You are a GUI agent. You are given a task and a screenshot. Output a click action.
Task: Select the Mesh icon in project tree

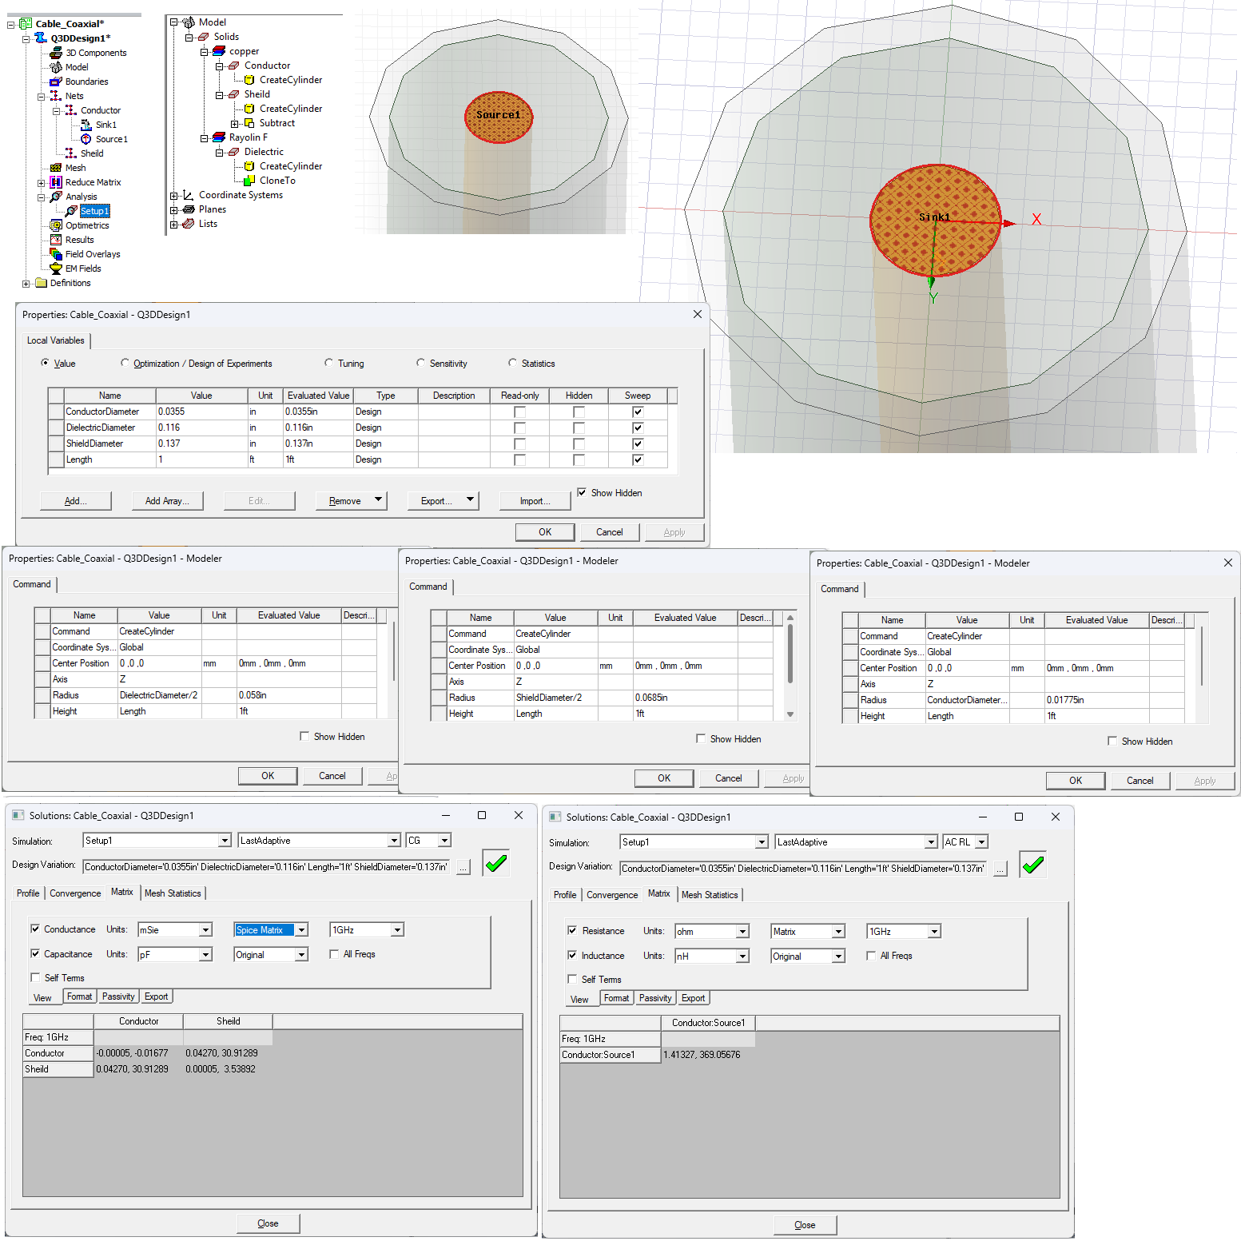pyautogui.click(x=56, y=168)
